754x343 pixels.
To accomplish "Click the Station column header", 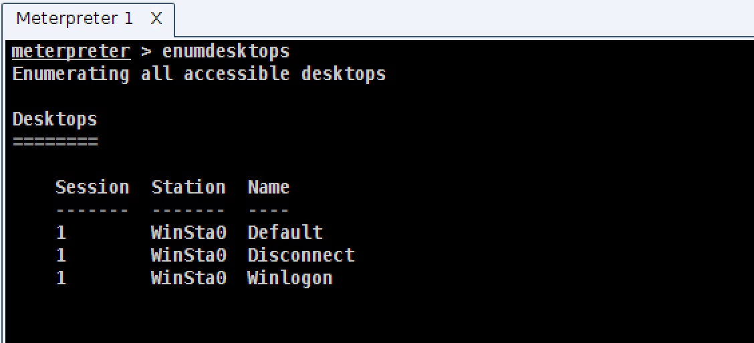I will tap(188, 188).
